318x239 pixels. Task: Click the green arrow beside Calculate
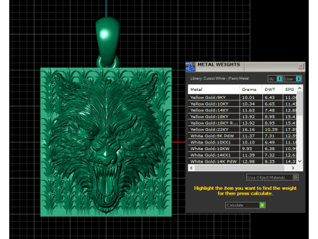tap(262, 205)
